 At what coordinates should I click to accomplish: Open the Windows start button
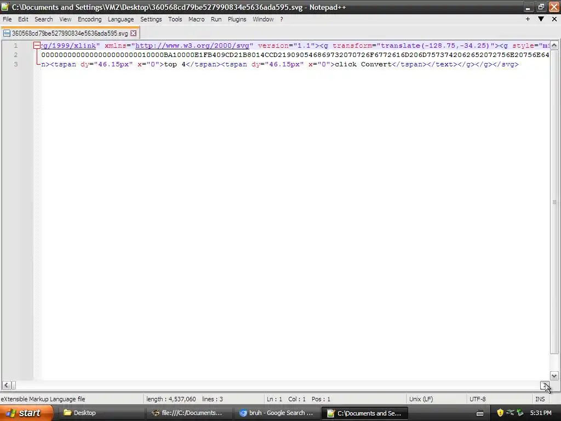pos(26,413)
